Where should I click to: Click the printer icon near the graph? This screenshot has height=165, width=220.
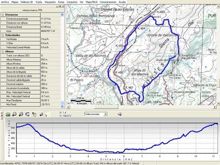point(120,114)
